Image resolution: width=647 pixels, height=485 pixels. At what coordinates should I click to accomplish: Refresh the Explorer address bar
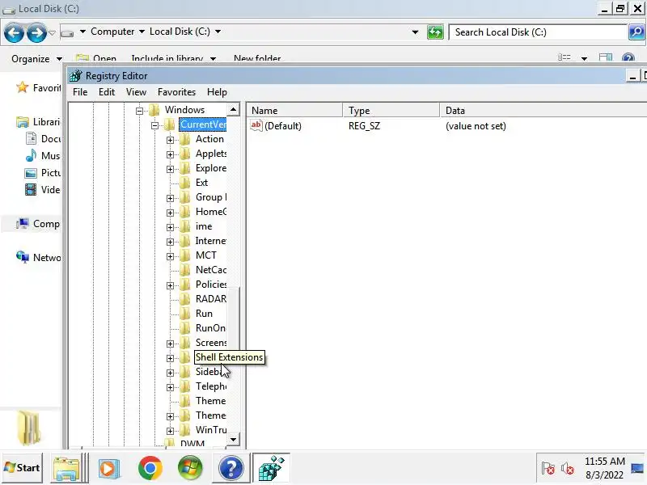point(435,32)
